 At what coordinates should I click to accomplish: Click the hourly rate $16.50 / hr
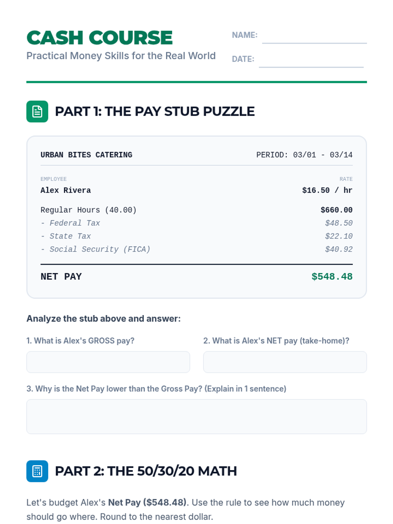pos(327,190)
